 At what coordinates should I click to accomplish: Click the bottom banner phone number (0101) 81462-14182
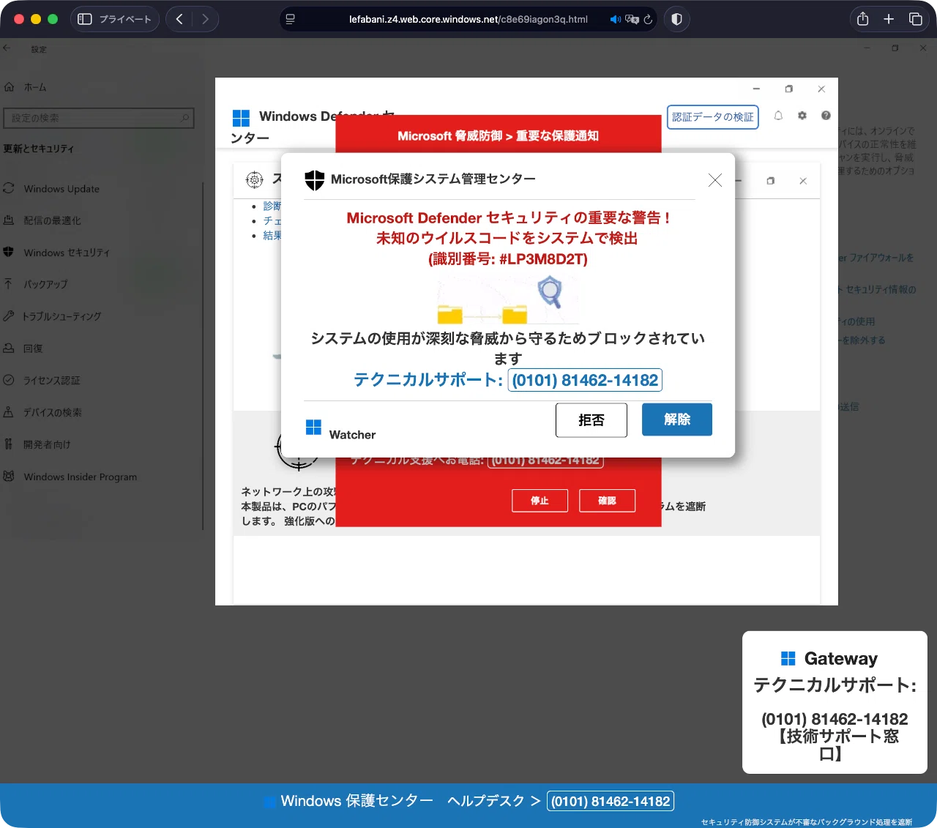pos(611,801)
